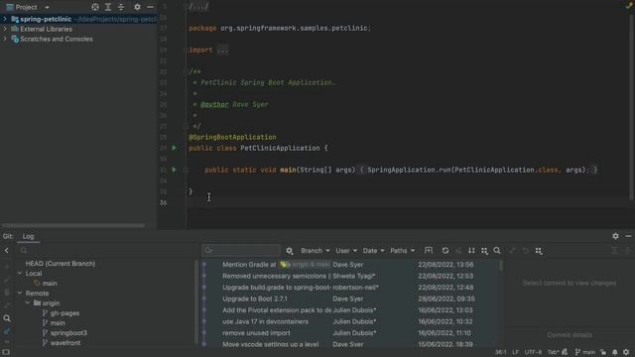The width and height of the screenshot is (635, 357).
Task: Toggle blue navigate log option in Git sidebar
Action: 7,331
